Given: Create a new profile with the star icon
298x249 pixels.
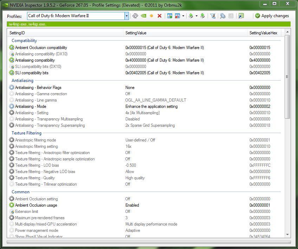Looking at the screenshot, I should (x=151, y=16).
